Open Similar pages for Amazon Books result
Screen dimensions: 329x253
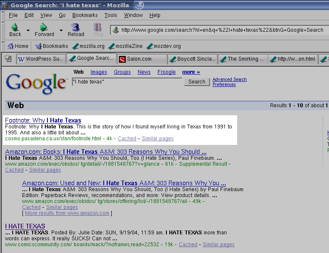click(45, 170)
